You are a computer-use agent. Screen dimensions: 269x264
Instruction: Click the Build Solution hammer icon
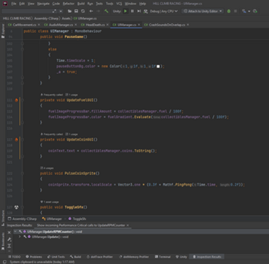pyautogui.click(x=106, y=11)
